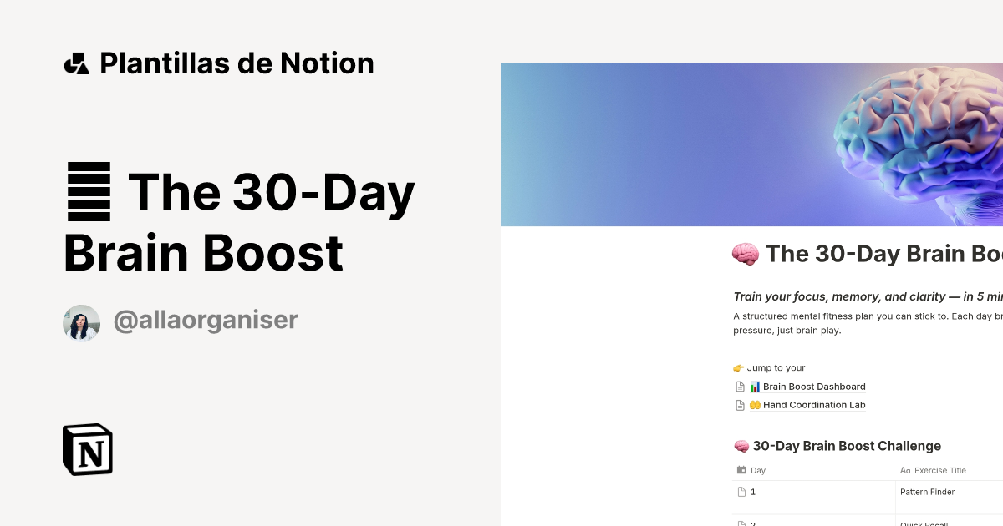Click the Pattern Finder table cell
This screenshot has height=526, width=1003.
[x=927, y=491]
